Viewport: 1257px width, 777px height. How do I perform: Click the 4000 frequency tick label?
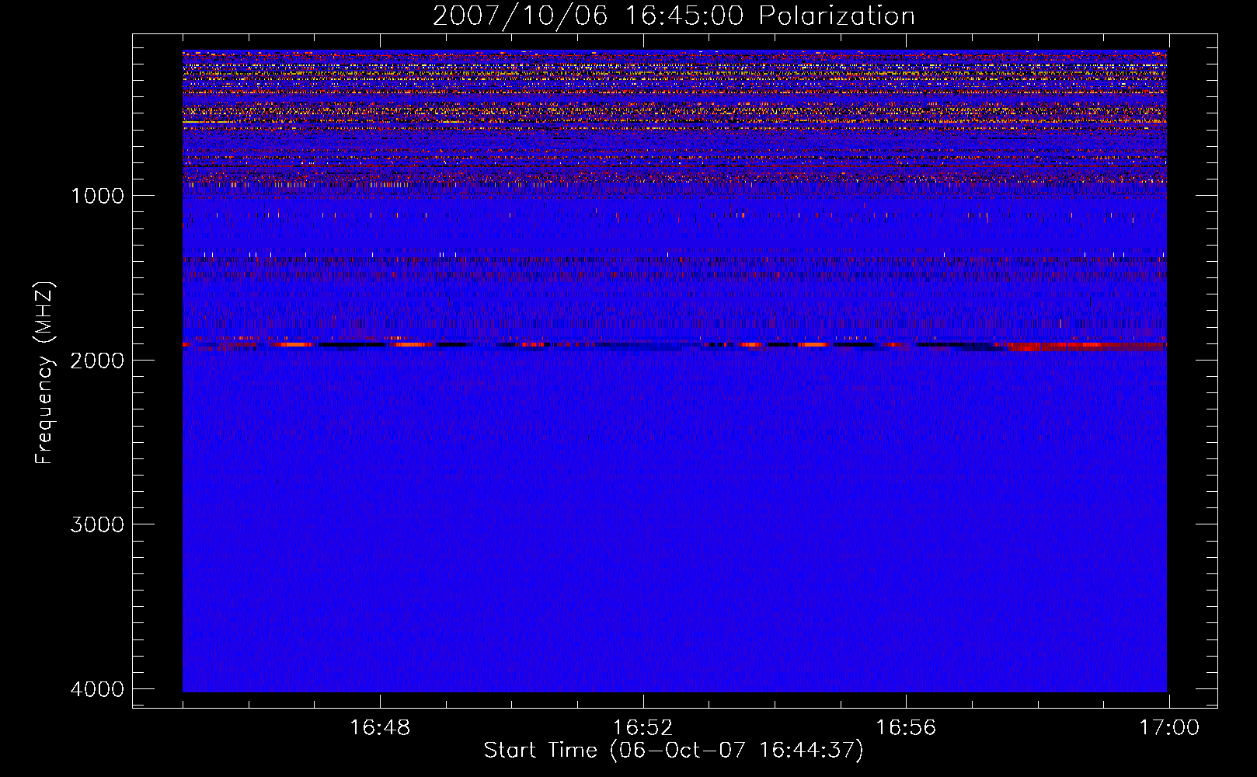pyautogui.click(x=97, y=689)
